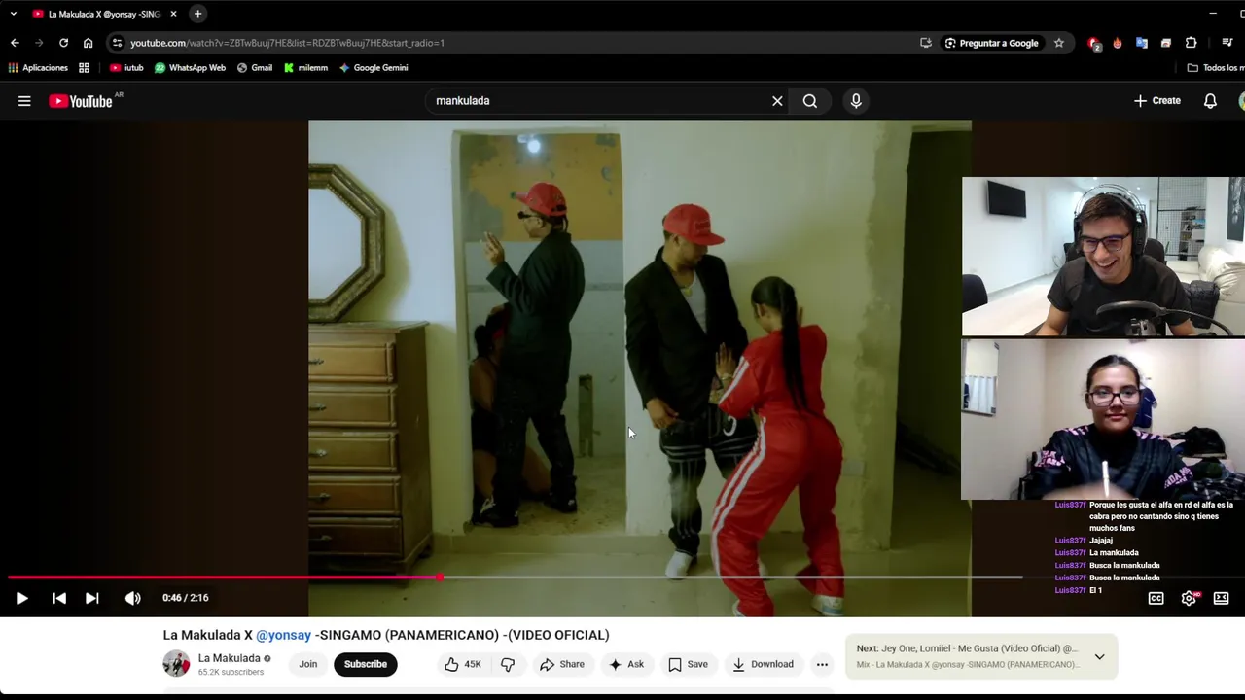The width and height of the screenshot is (1245, 700).
Task: Click the user avatar at top right
Action: [x=1241, y=101]
